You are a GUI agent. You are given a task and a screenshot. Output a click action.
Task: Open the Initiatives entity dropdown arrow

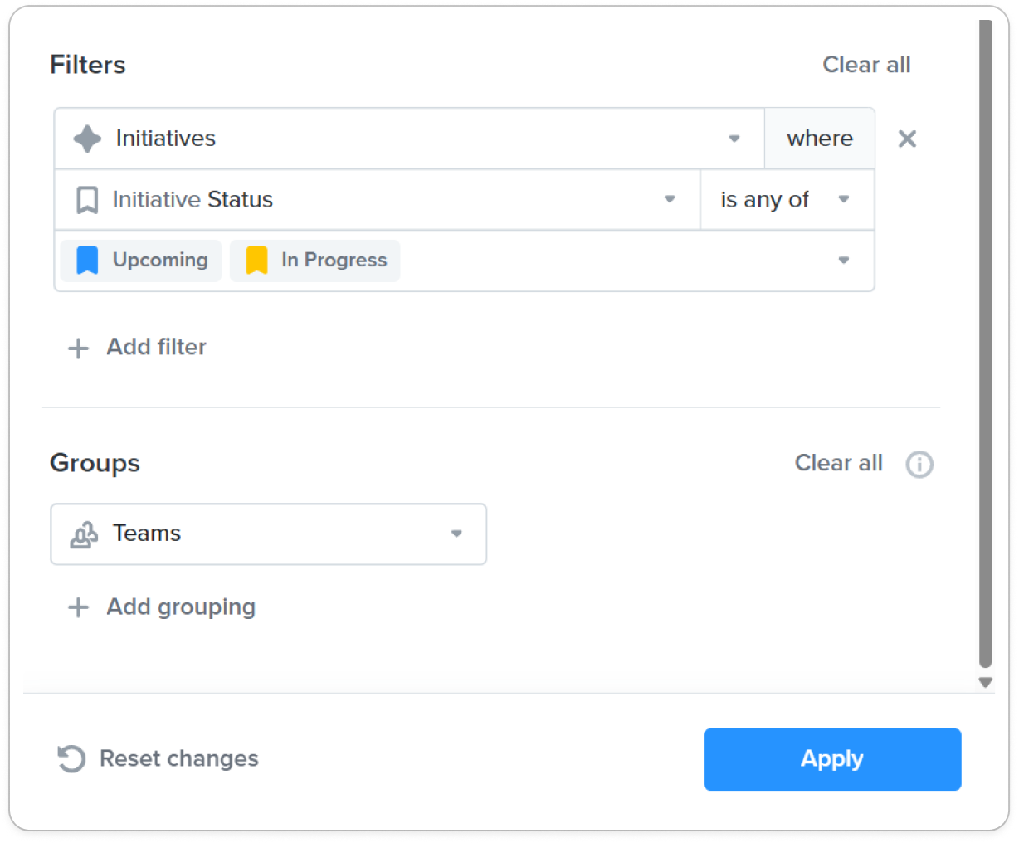pyautogui.click(x=734, y=139)
